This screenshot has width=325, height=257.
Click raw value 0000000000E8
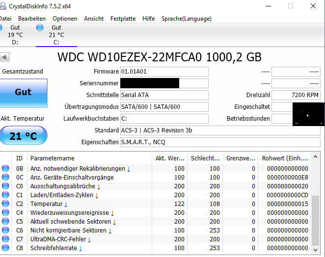(288, 178)
